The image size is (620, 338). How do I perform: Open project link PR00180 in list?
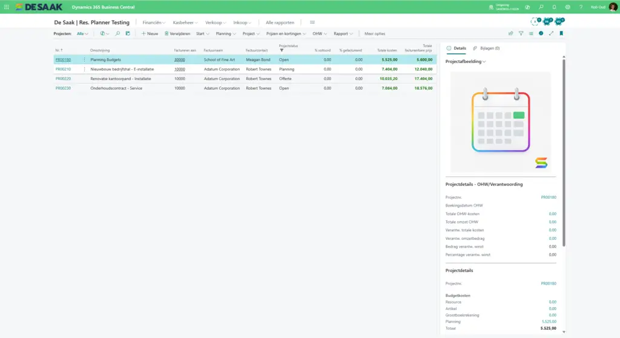(x=63, y=60)
